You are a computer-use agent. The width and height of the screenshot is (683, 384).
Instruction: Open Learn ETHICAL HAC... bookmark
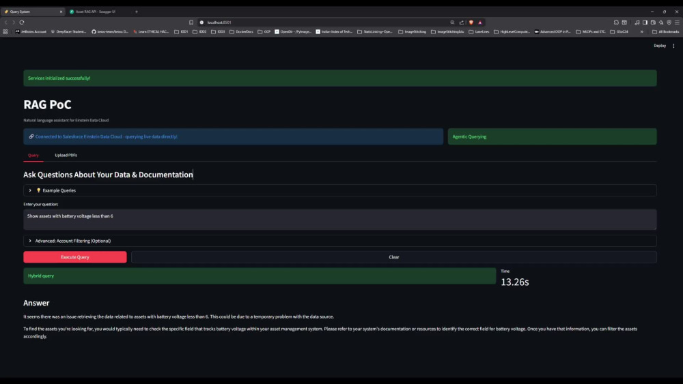(x=151, y=32)
